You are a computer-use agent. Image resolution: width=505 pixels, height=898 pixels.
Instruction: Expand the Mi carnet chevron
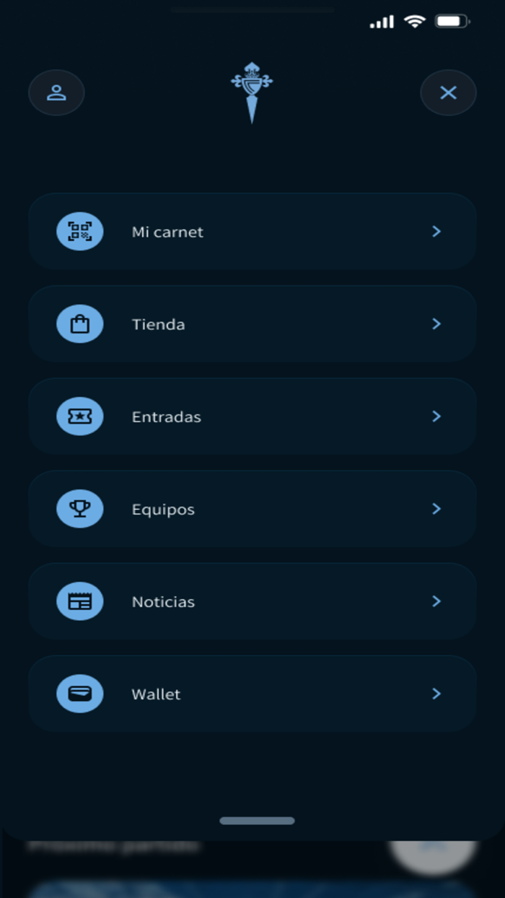pyautogui.click(x=436, y=232)
